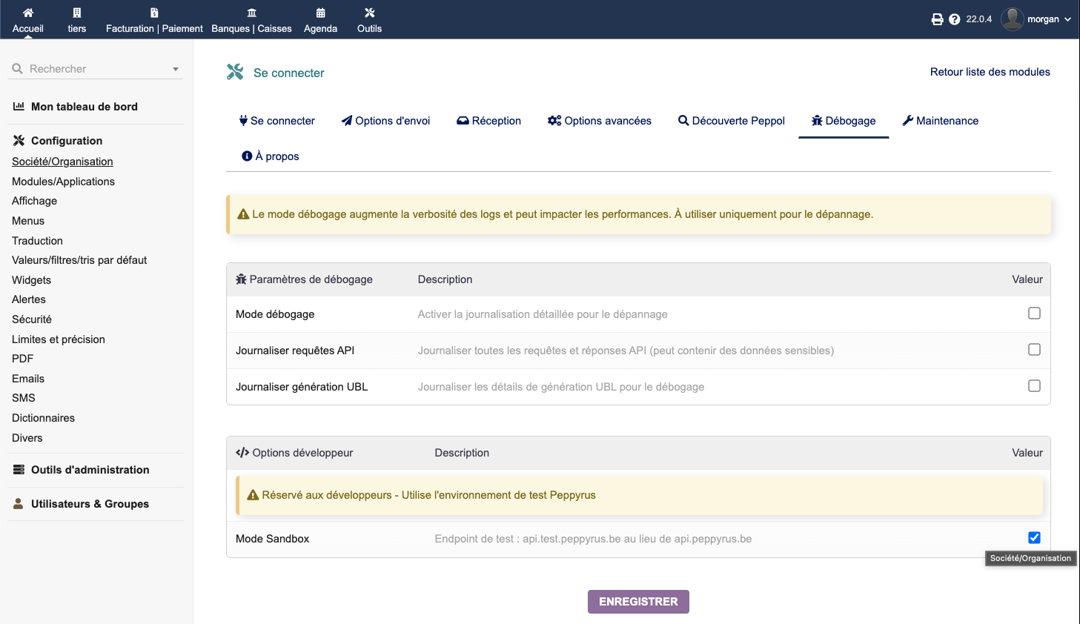Open the tiers building icon
The width and height of the screenshot is (1080, 624).
tap(77, 13)
